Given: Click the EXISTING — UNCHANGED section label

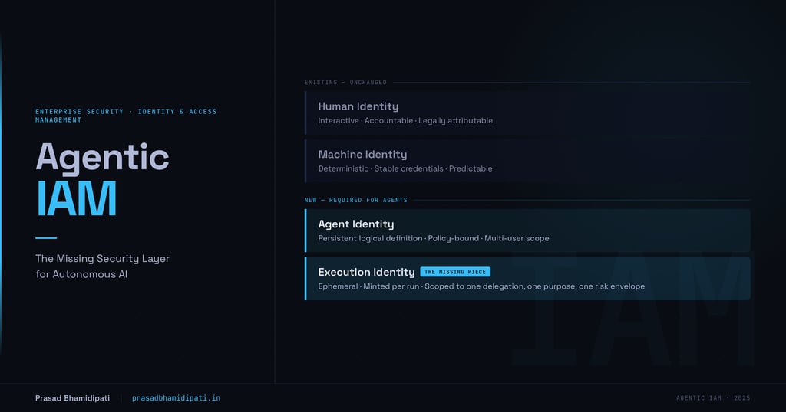Looking at the screenshot, I should [x=345, y=82].
